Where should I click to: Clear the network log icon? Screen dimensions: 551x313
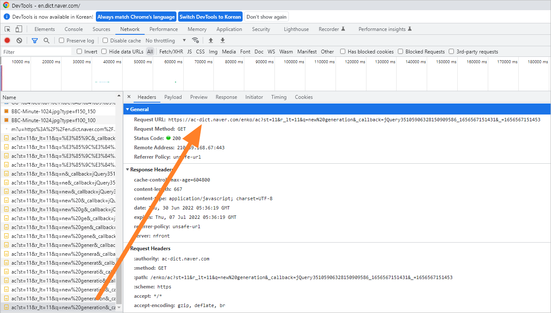tap(19, 40)
